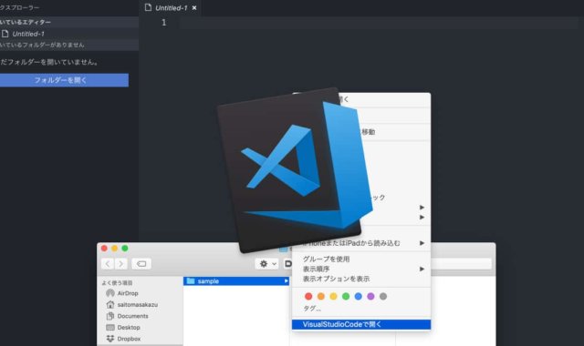The height and width of the screenshot is (346, 584).
Task: Place cursor on editor line 1
Action: point(378,23)
